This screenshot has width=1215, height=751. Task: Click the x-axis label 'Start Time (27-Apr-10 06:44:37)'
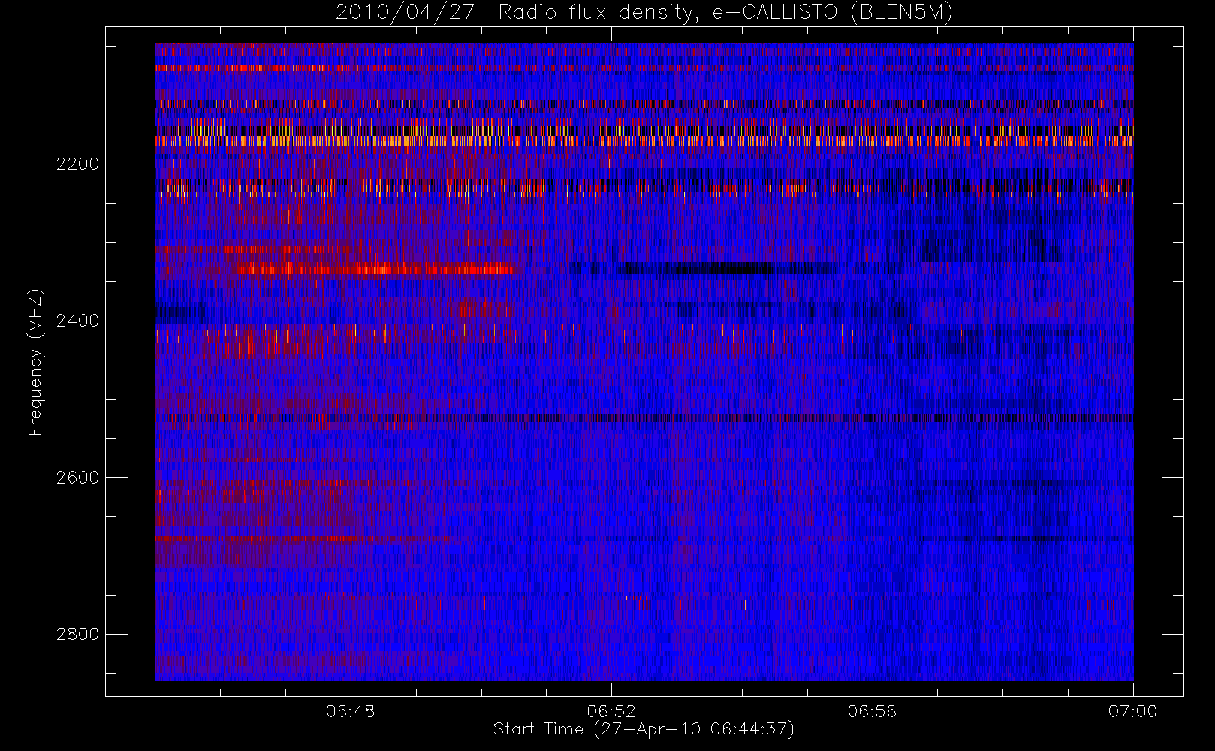(644, 729)
